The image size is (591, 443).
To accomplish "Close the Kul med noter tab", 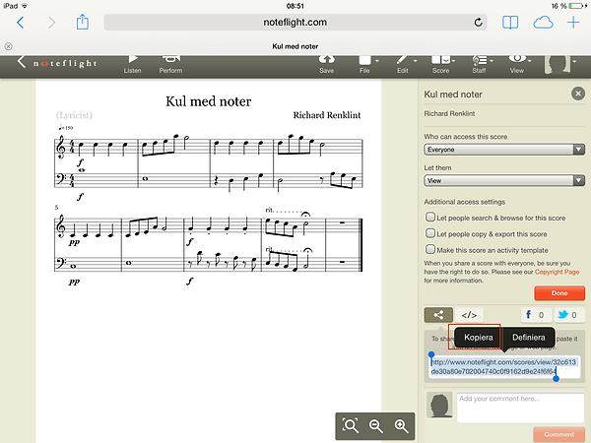I will (x=8, y=46).
